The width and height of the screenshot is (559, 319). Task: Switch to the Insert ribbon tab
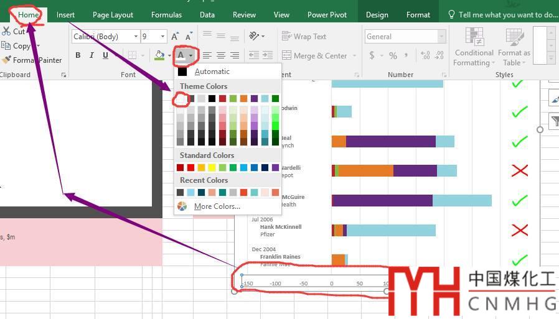click(65, 14)
